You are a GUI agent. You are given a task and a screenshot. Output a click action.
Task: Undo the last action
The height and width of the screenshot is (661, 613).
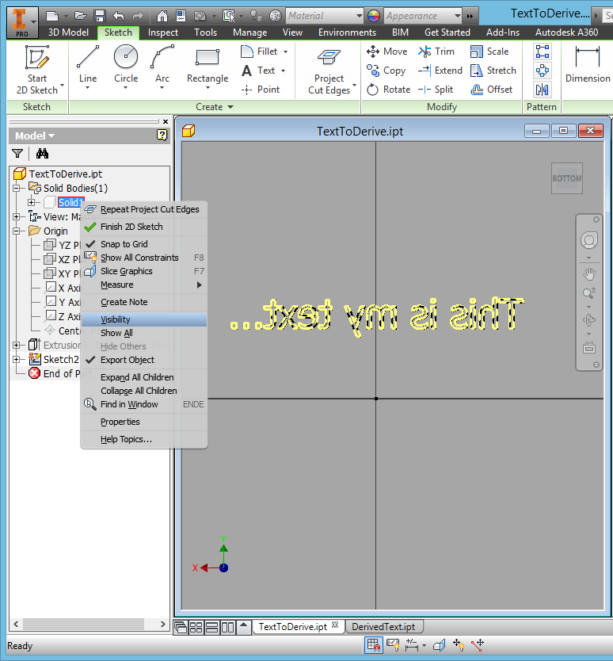119,16
